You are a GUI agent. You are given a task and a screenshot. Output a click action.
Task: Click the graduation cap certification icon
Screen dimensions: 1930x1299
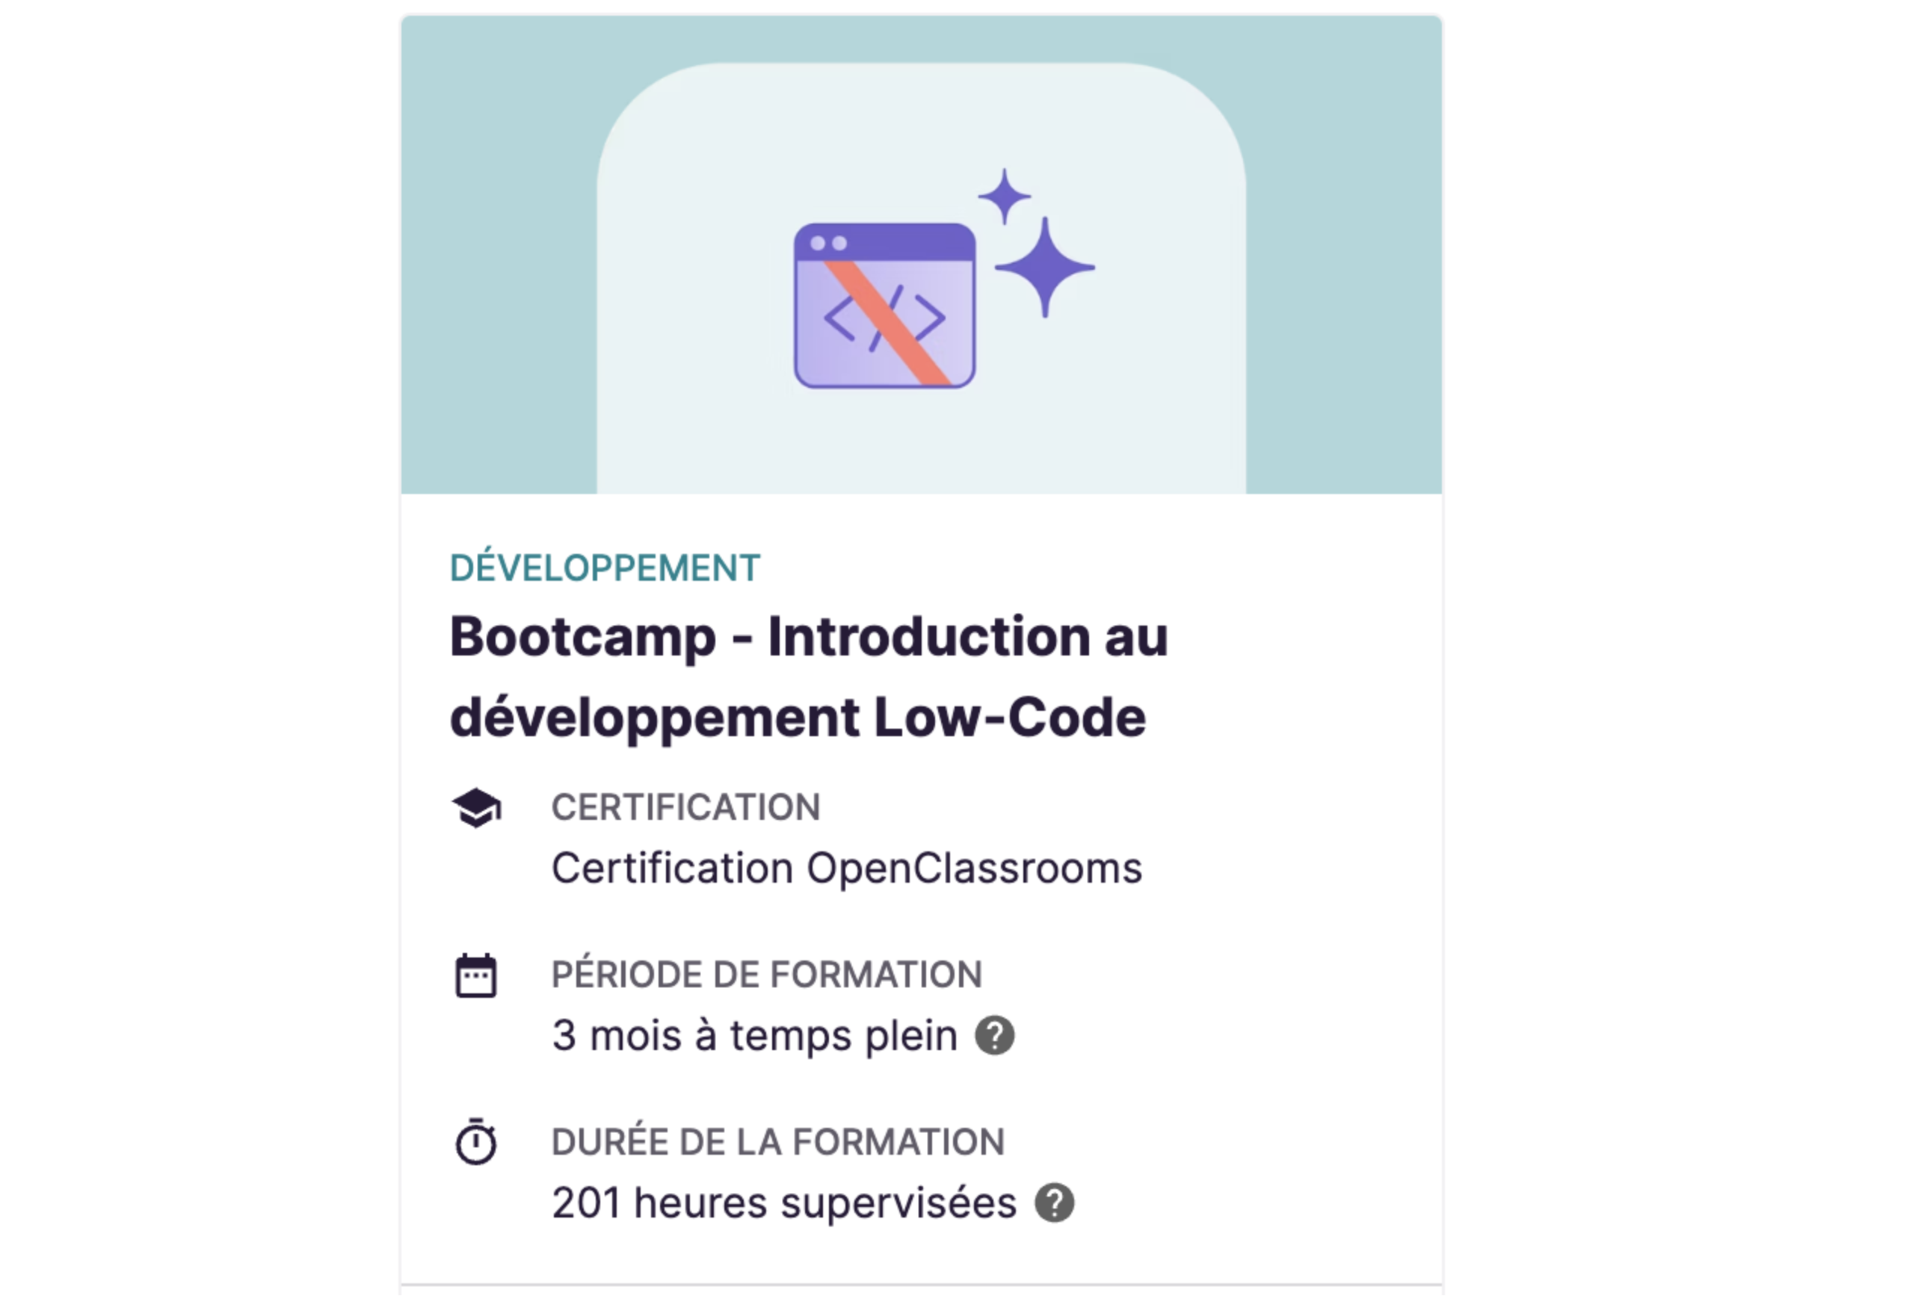pyautogui.click(x=476, y=807)
